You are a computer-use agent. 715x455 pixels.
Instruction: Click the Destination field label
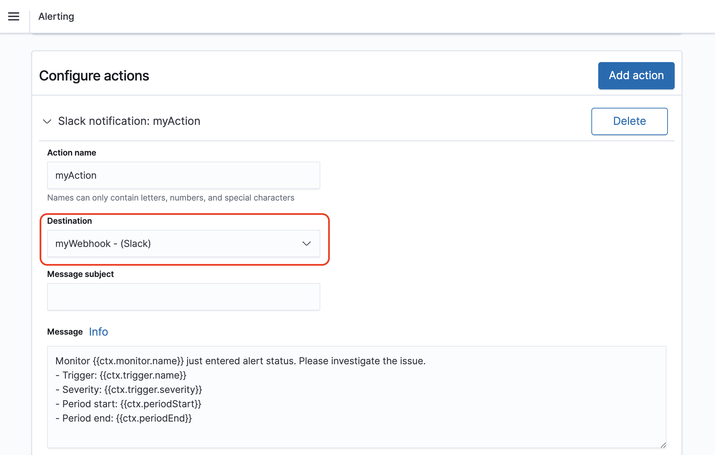pos(69,221)
